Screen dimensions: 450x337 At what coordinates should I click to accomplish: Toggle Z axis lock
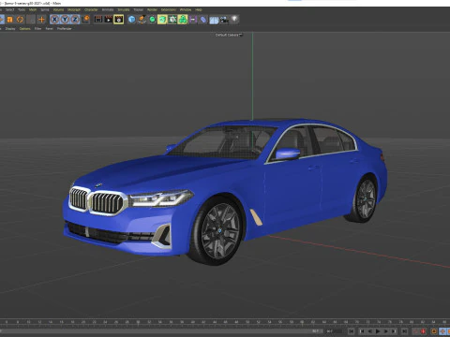pos(75,20)
